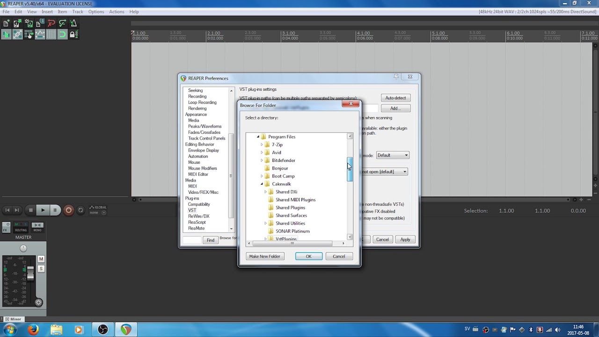
Task: Go to project start transport button
Action: [7, 210]
